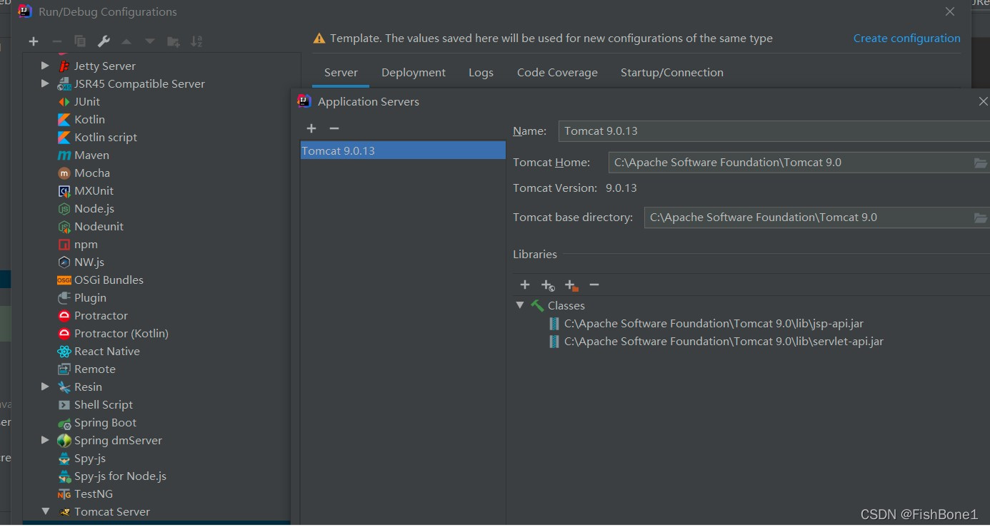Select Tomcat 9.0.13 server entry

click(403, 150)
